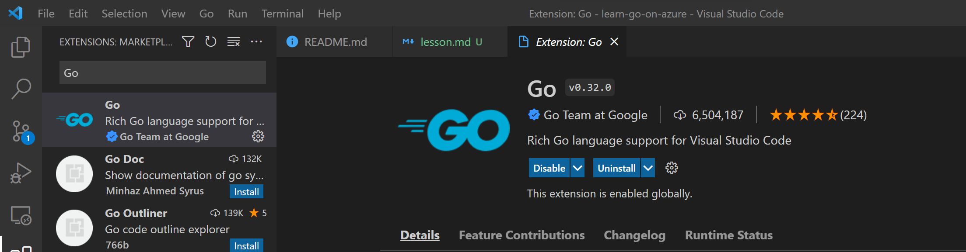
Task: Switch to the README.md tab
Action: tap(334, 41)
